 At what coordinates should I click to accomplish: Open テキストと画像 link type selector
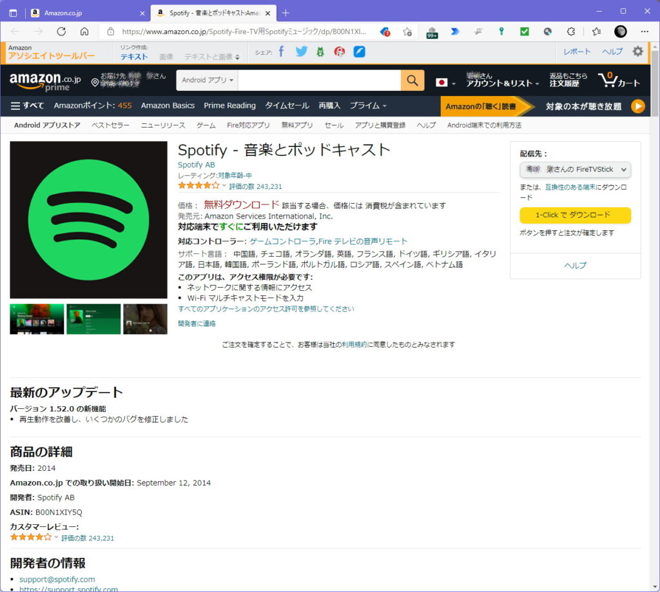[x=212, y=57]
